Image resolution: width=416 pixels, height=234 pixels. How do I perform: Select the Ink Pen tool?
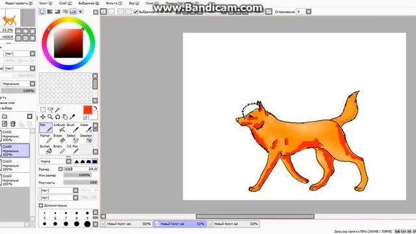point(72,149)
